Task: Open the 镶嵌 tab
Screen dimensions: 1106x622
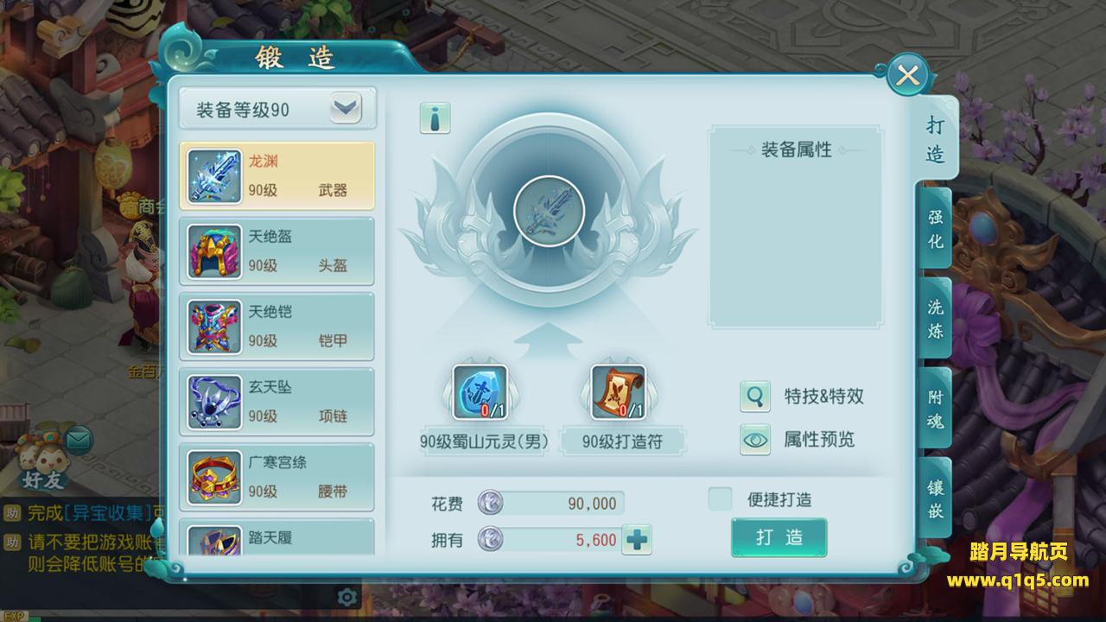Action: click(x=935, y=498)
